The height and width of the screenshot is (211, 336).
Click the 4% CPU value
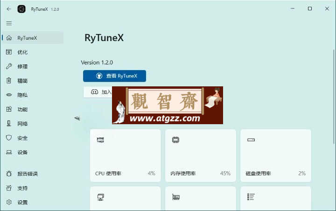tap(151, 174)
